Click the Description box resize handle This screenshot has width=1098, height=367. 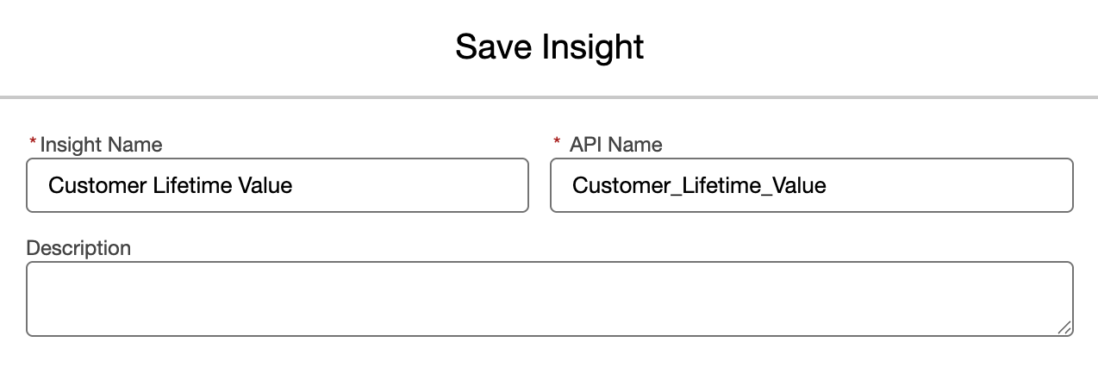tap(1064, 327)
